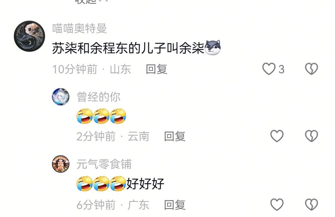Tap the 好好好 reply text
335x217 pixels.
coord(145,183)
